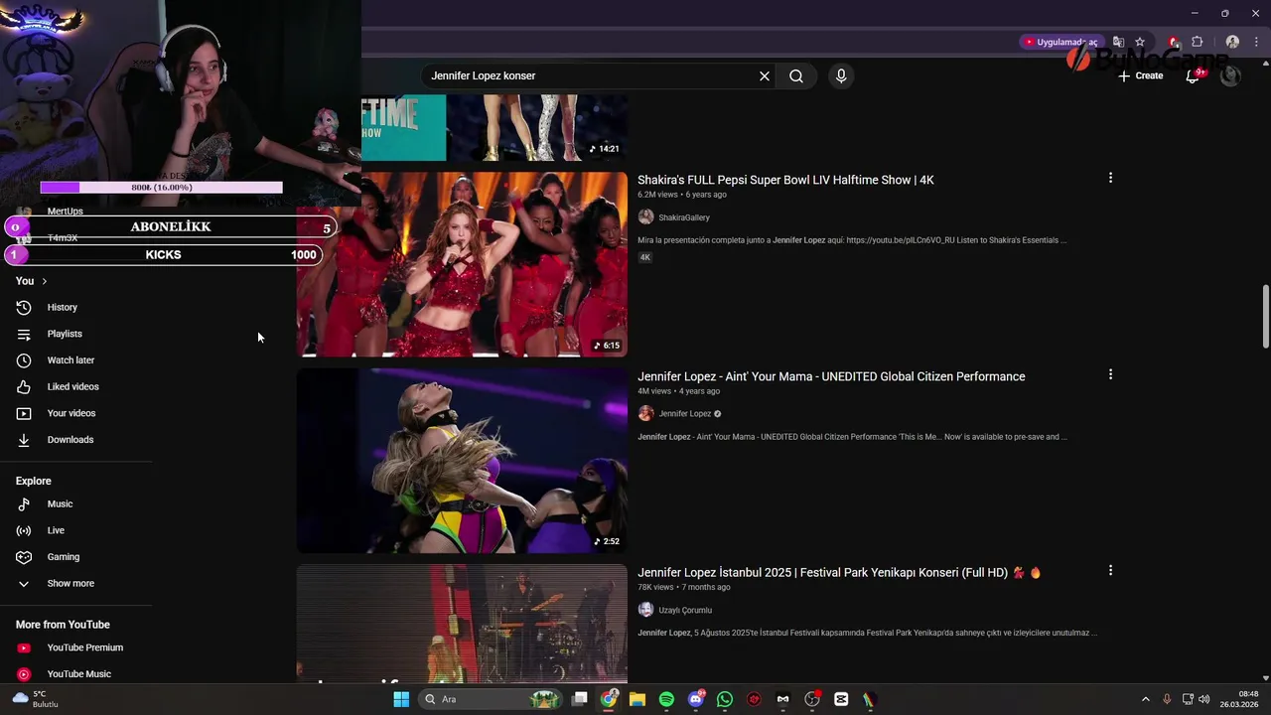Go to the Uzaylı Çorumlu channel
1271x715 pixels.
point(685,611)
